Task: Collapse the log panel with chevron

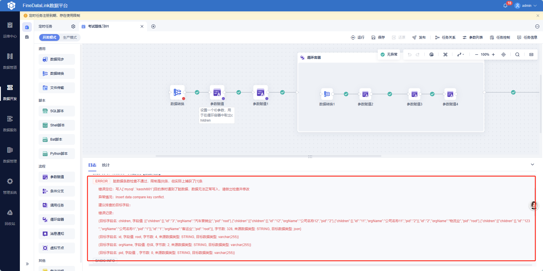Action: [x=532, y=164]
